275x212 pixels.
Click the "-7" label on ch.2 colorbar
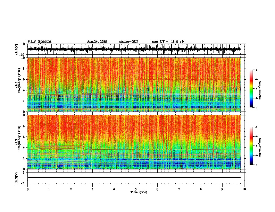(256, 165)
